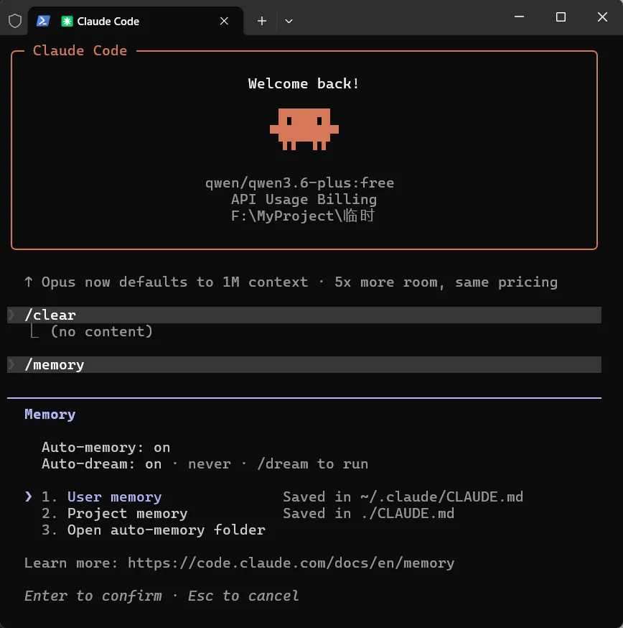The image size is (623, 628).
Task: Click the qwen/qwen3.6-plus:free model text
Action: pos(300,183)
